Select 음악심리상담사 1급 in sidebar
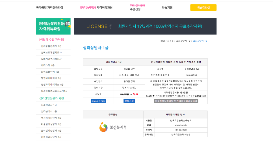The image size is (273, 141). (x=51, y=131)
